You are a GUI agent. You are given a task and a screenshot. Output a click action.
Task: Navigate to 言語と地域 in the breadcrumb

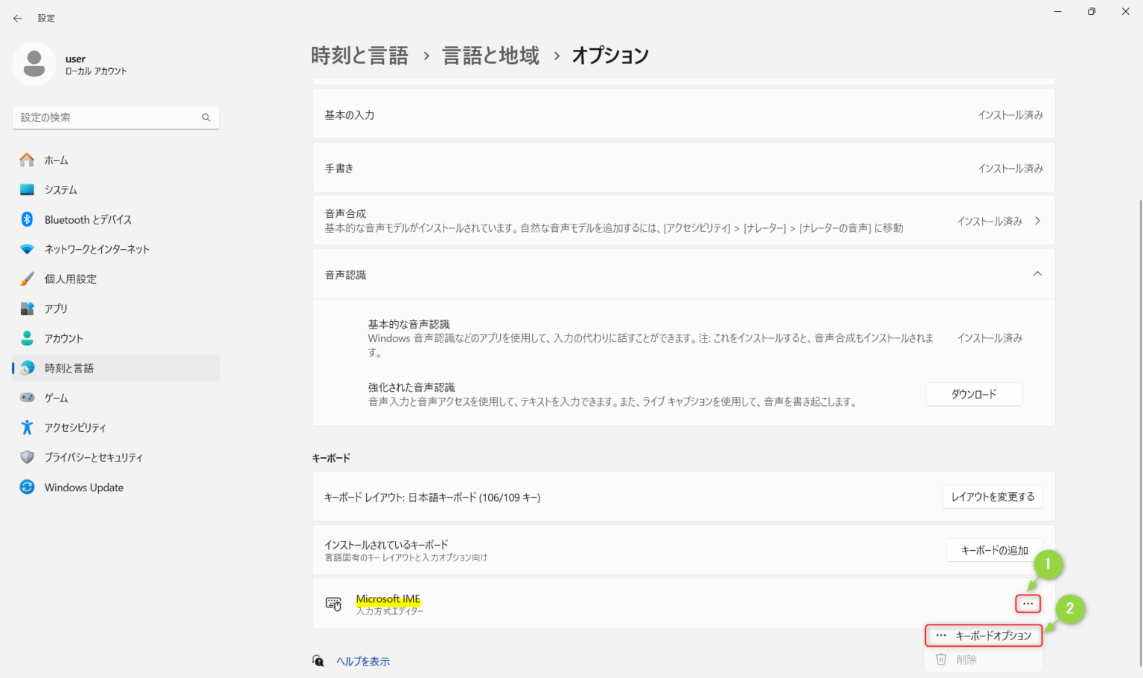coord(490,56)
